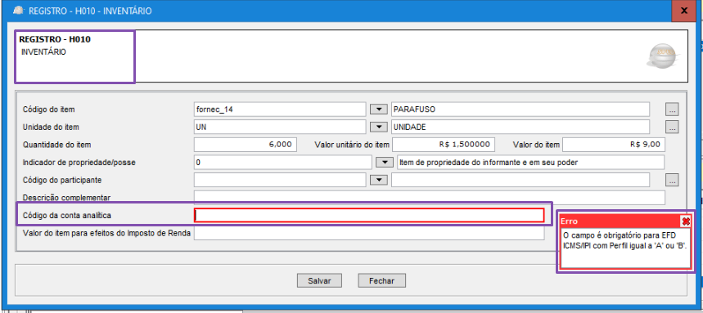This screenshot has height=313, width=703.
Task: Select the Quantidade do item field
Action: pyautogui.click(x=245, y=145)
